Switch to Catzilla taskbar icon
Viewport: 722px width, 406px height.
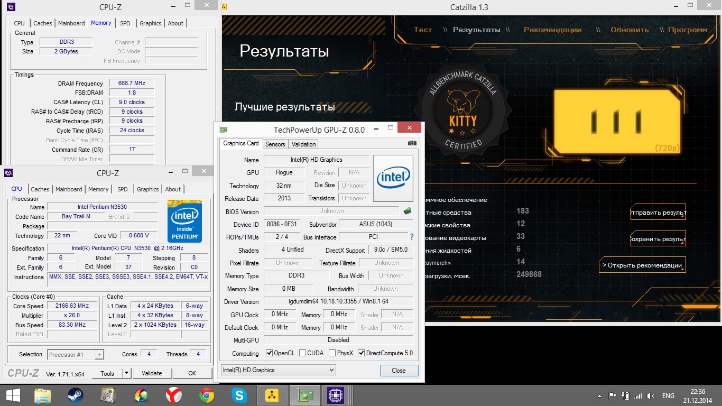[x=272, y=395]
